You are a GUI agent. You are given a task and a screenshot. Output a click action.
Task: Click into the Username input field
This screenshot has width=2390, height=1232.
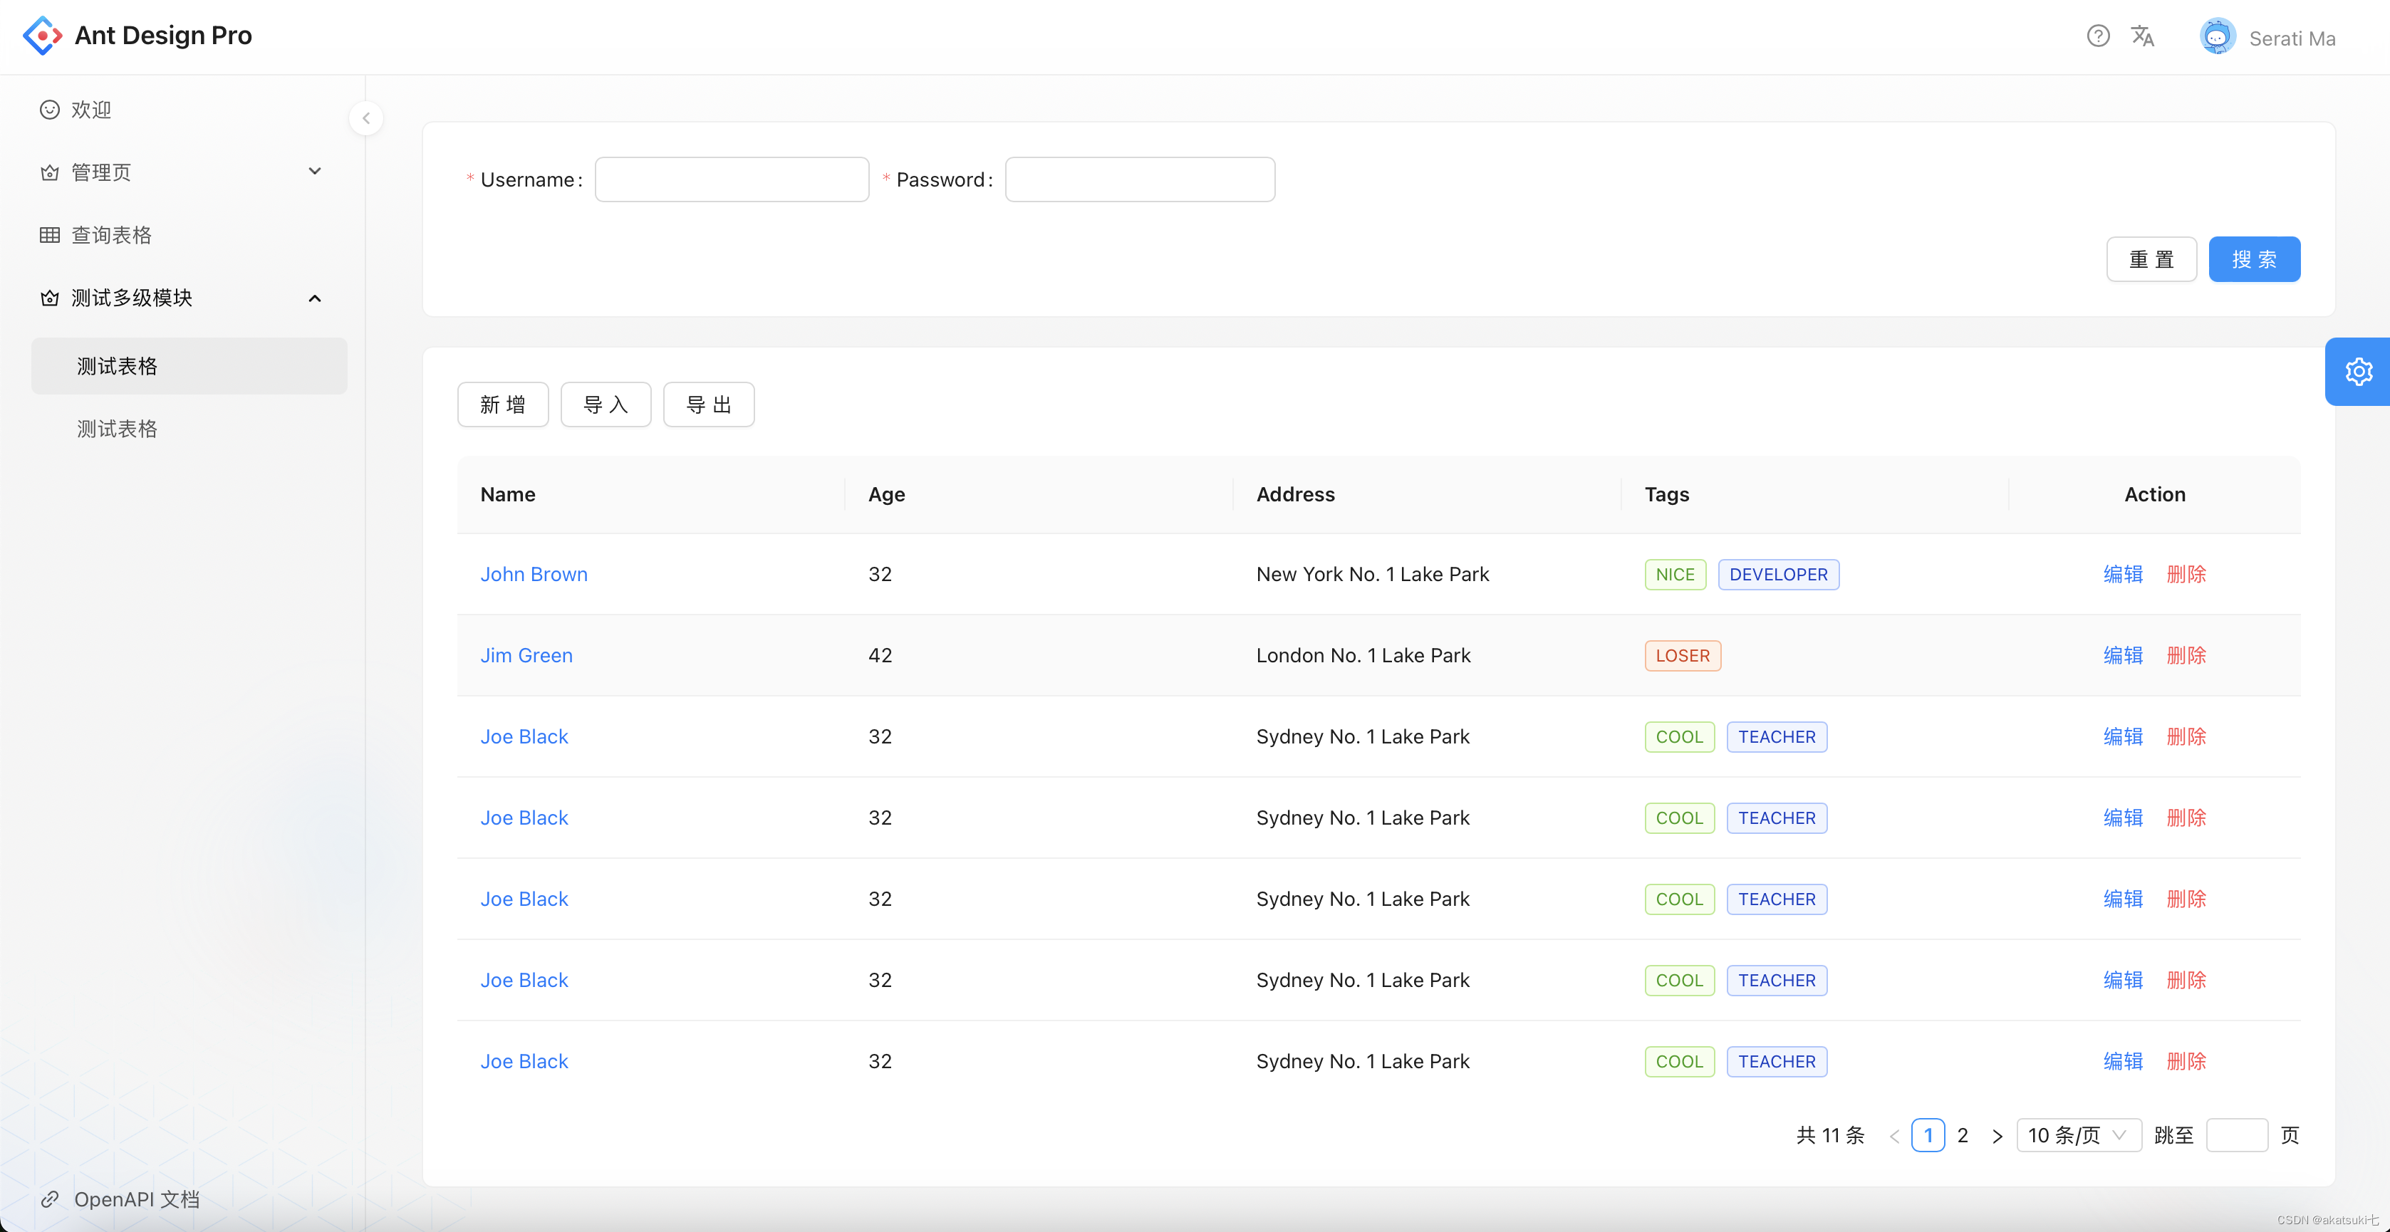(731, 180)
